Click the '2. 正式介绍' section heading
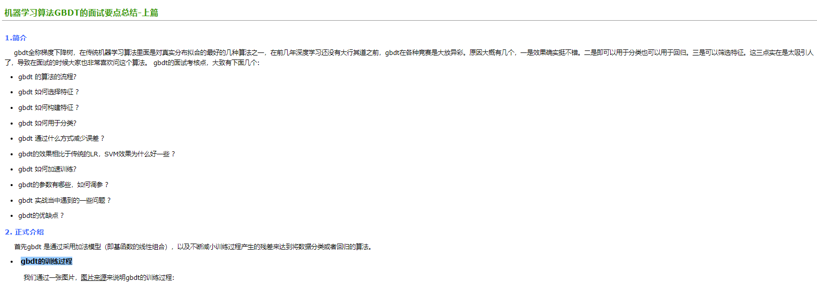This screenshot has height=292, width=817. pyautogui.click(x=24, y=232)
